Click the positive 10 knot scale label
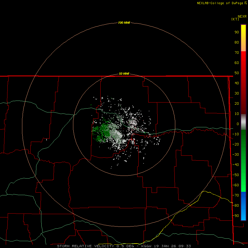Viewport: 248px width, 248px height. [237, 114]
